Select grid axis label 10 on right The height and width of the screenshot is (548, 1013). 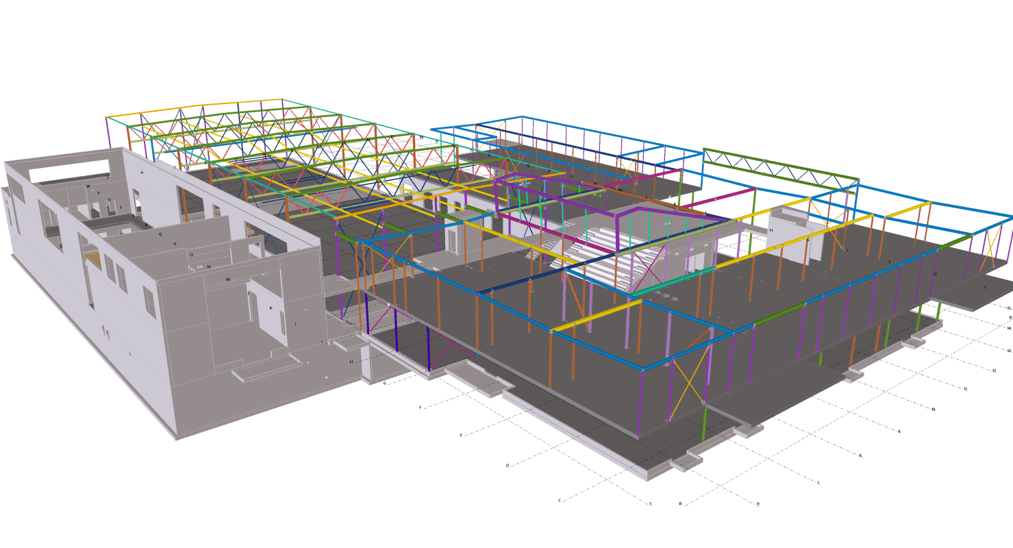tap(933, 410)
